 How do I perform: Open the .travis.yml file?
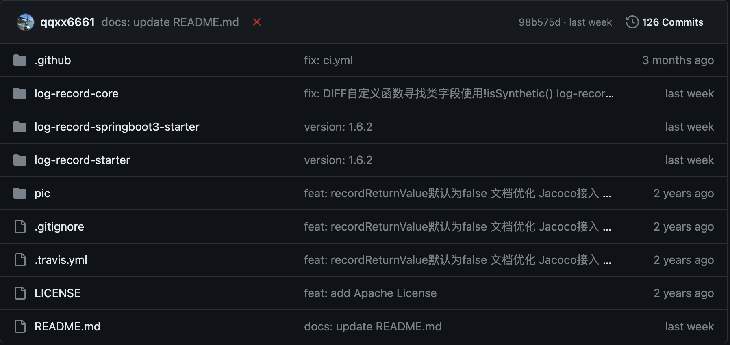[x=61, y=260]
